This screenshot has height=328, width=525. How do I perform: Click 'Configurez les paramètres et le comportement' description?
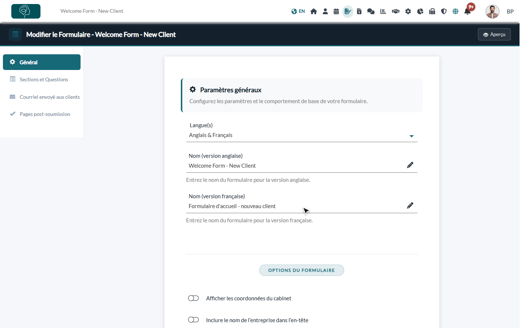(x=279, y=101)
